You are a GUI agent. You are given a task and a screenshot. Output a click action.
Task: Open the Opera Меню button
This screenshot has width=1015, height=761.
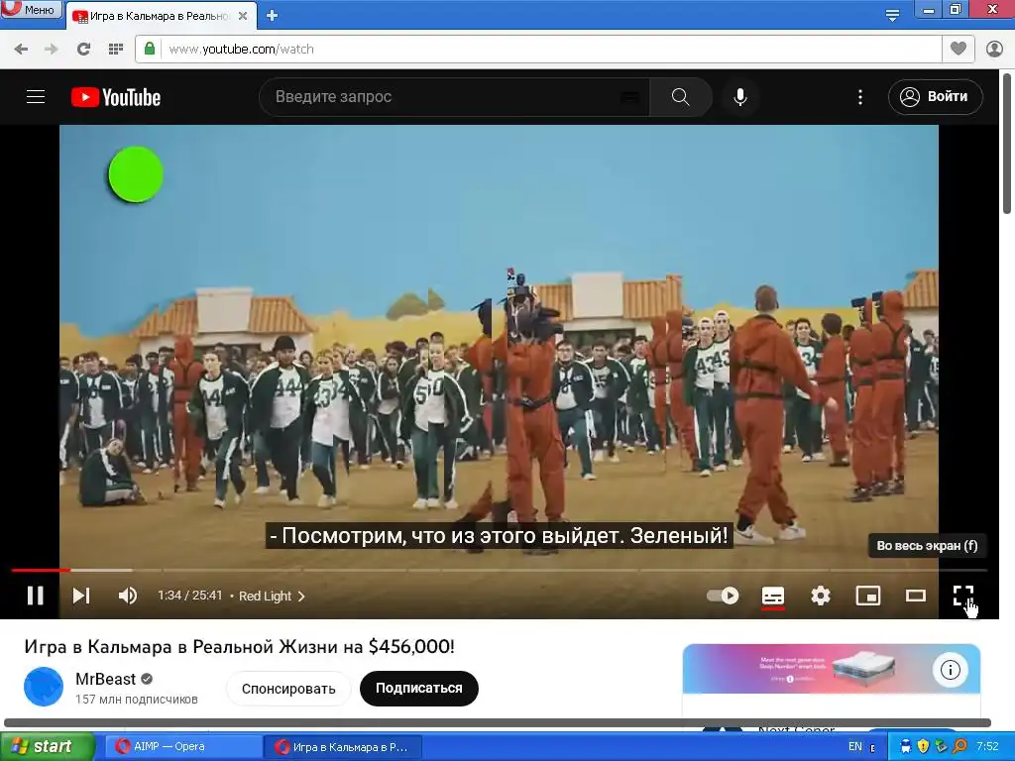31,9
